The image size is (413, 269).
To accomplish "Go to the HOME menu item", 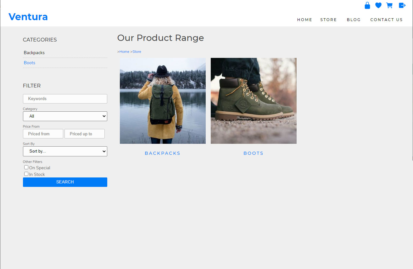I will point(304,20).
